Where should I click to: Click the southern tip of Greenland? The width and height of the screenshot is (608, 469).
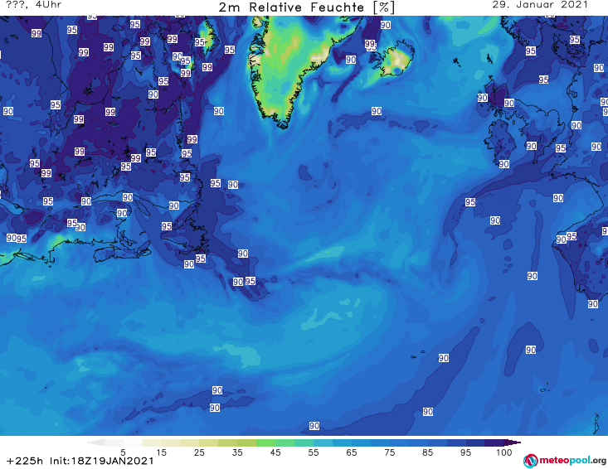(283, 124)
